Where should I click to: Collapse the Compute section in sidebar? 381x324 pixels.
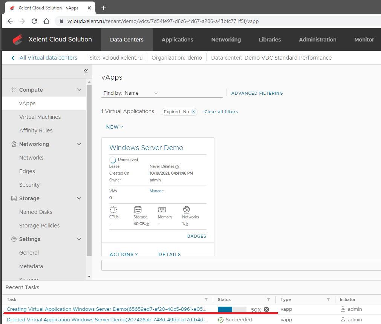click(x=79, y=90)
